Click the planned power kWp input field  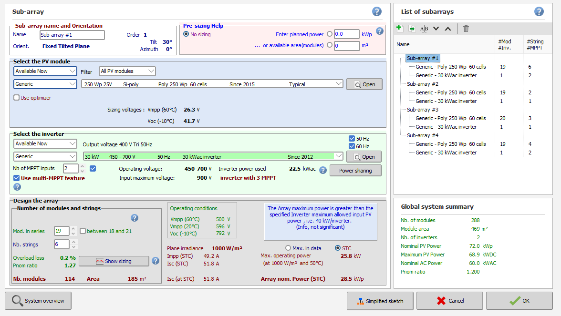coord(347,34)
